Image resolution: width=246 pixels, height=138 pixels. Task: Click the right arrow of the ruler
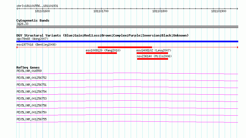[237, 9]
